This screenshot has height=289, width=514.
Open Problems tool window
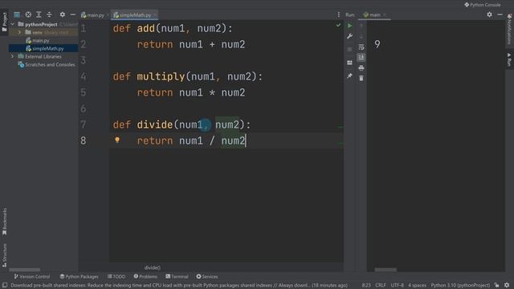(145, 276)
